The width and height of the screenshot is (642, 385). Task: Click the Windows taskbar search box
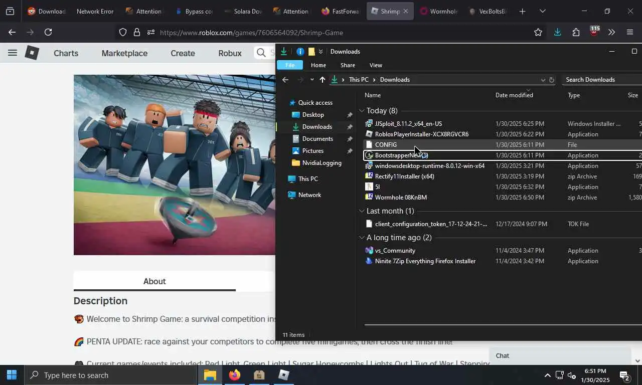point(110,375)
